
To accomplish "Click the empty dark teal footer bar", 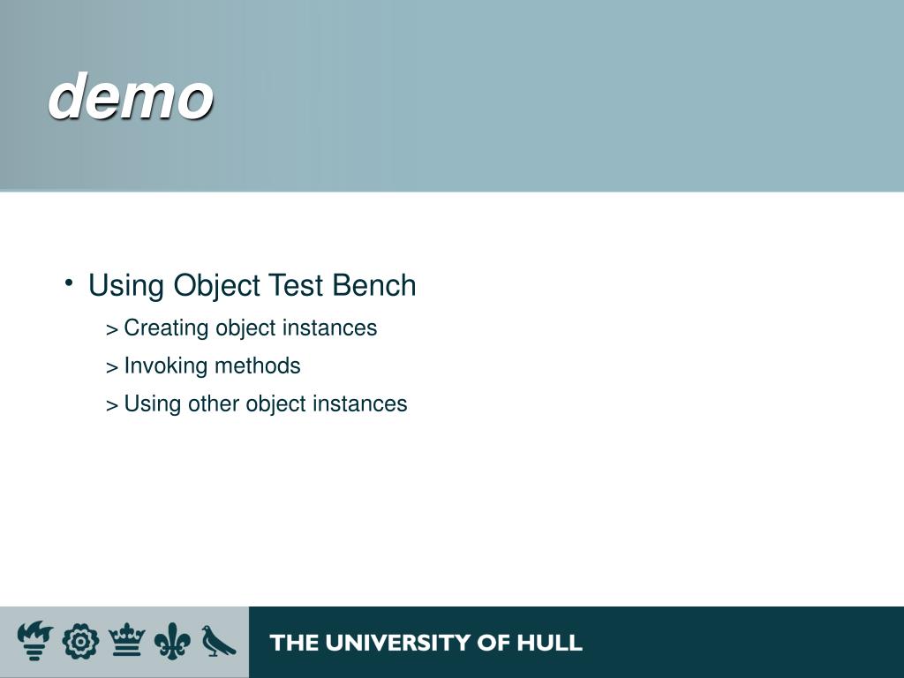I will click(743, 643).
